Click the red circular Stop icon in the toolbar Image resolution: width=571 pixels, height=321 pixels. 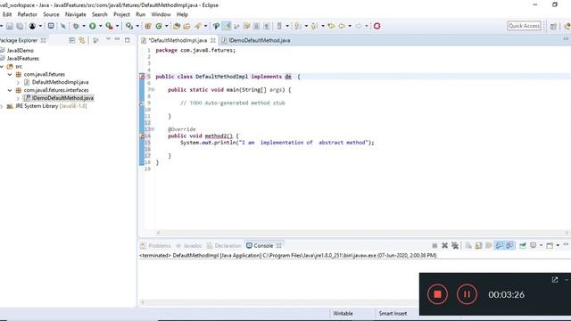pos(377,26)
